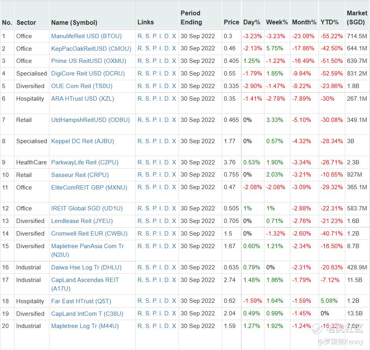The height and width of the screenshot is (350, 370).
Task: Open CapLand Ascendas REIT (A17U) link
Action: click(85, 284)
